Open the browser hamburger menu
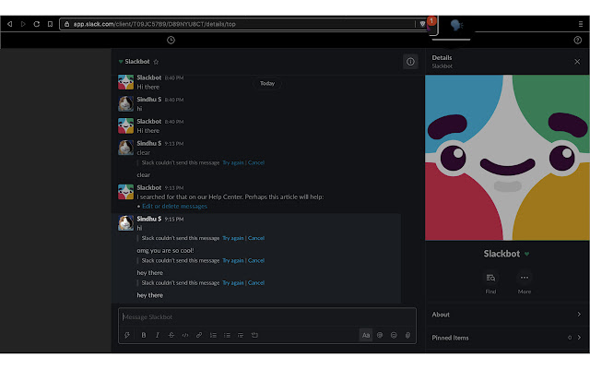This screenshot has width=590, height=369. [581, 24]
